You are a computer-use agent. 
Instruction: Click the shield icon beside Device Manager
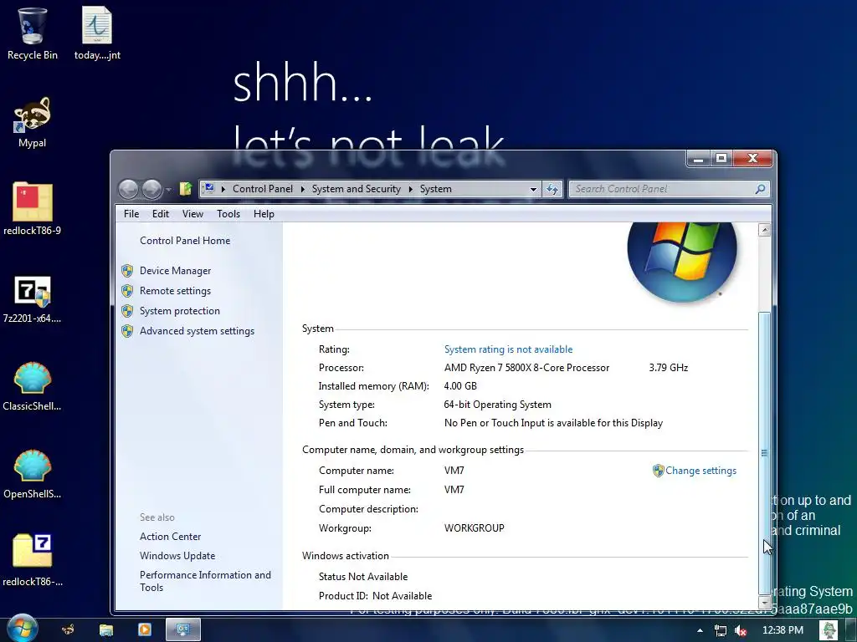click(x=127, y=271)
